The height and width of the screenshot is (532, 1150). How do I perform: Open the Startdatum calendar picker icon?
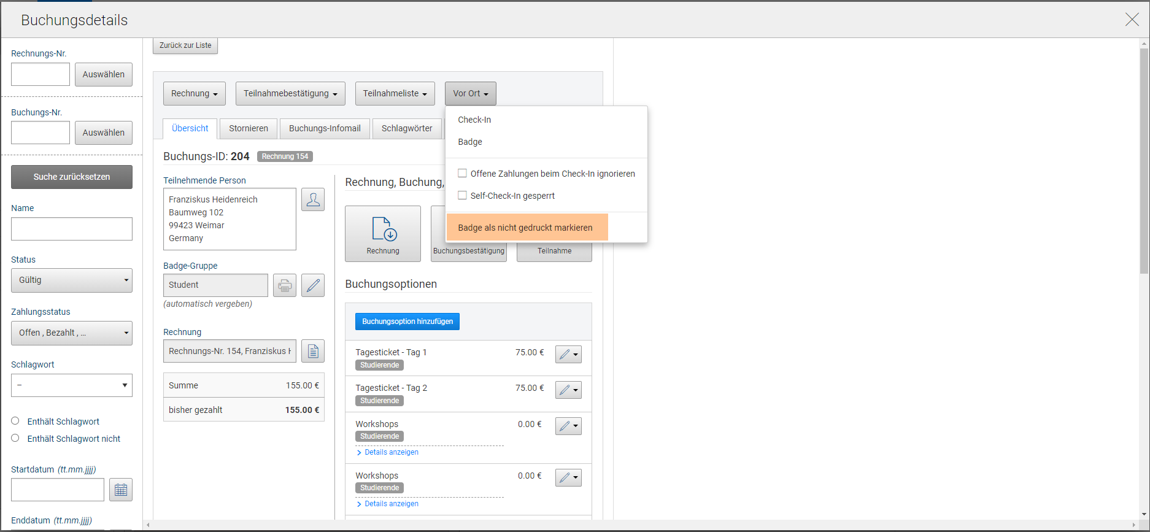click(x=121, y=490)
